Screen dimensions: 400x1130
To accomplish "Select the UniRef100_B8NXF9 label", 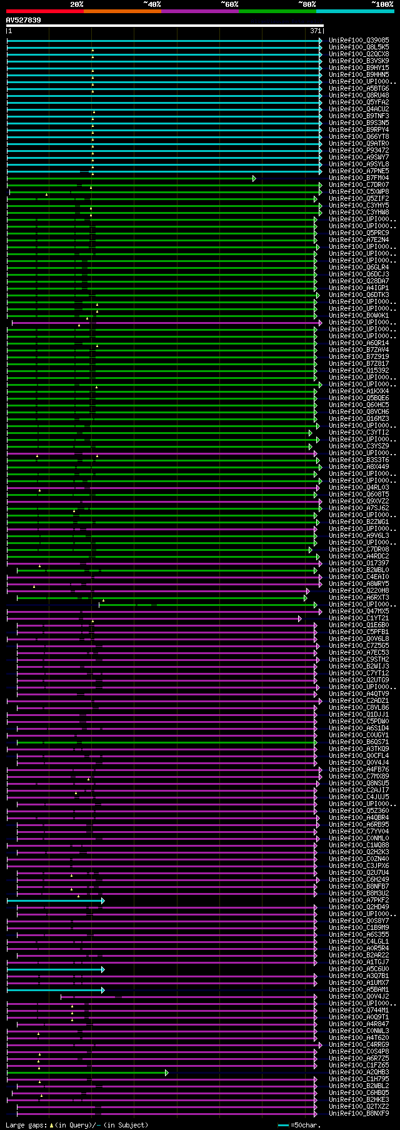I will 359,1113.
